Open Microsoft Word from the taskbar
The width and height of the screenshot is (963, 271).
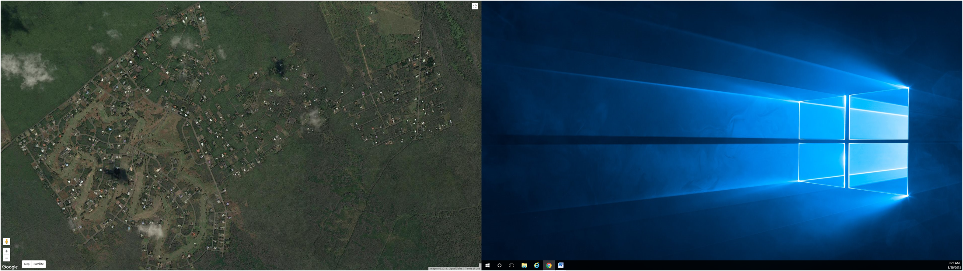(x=561, y=266)
